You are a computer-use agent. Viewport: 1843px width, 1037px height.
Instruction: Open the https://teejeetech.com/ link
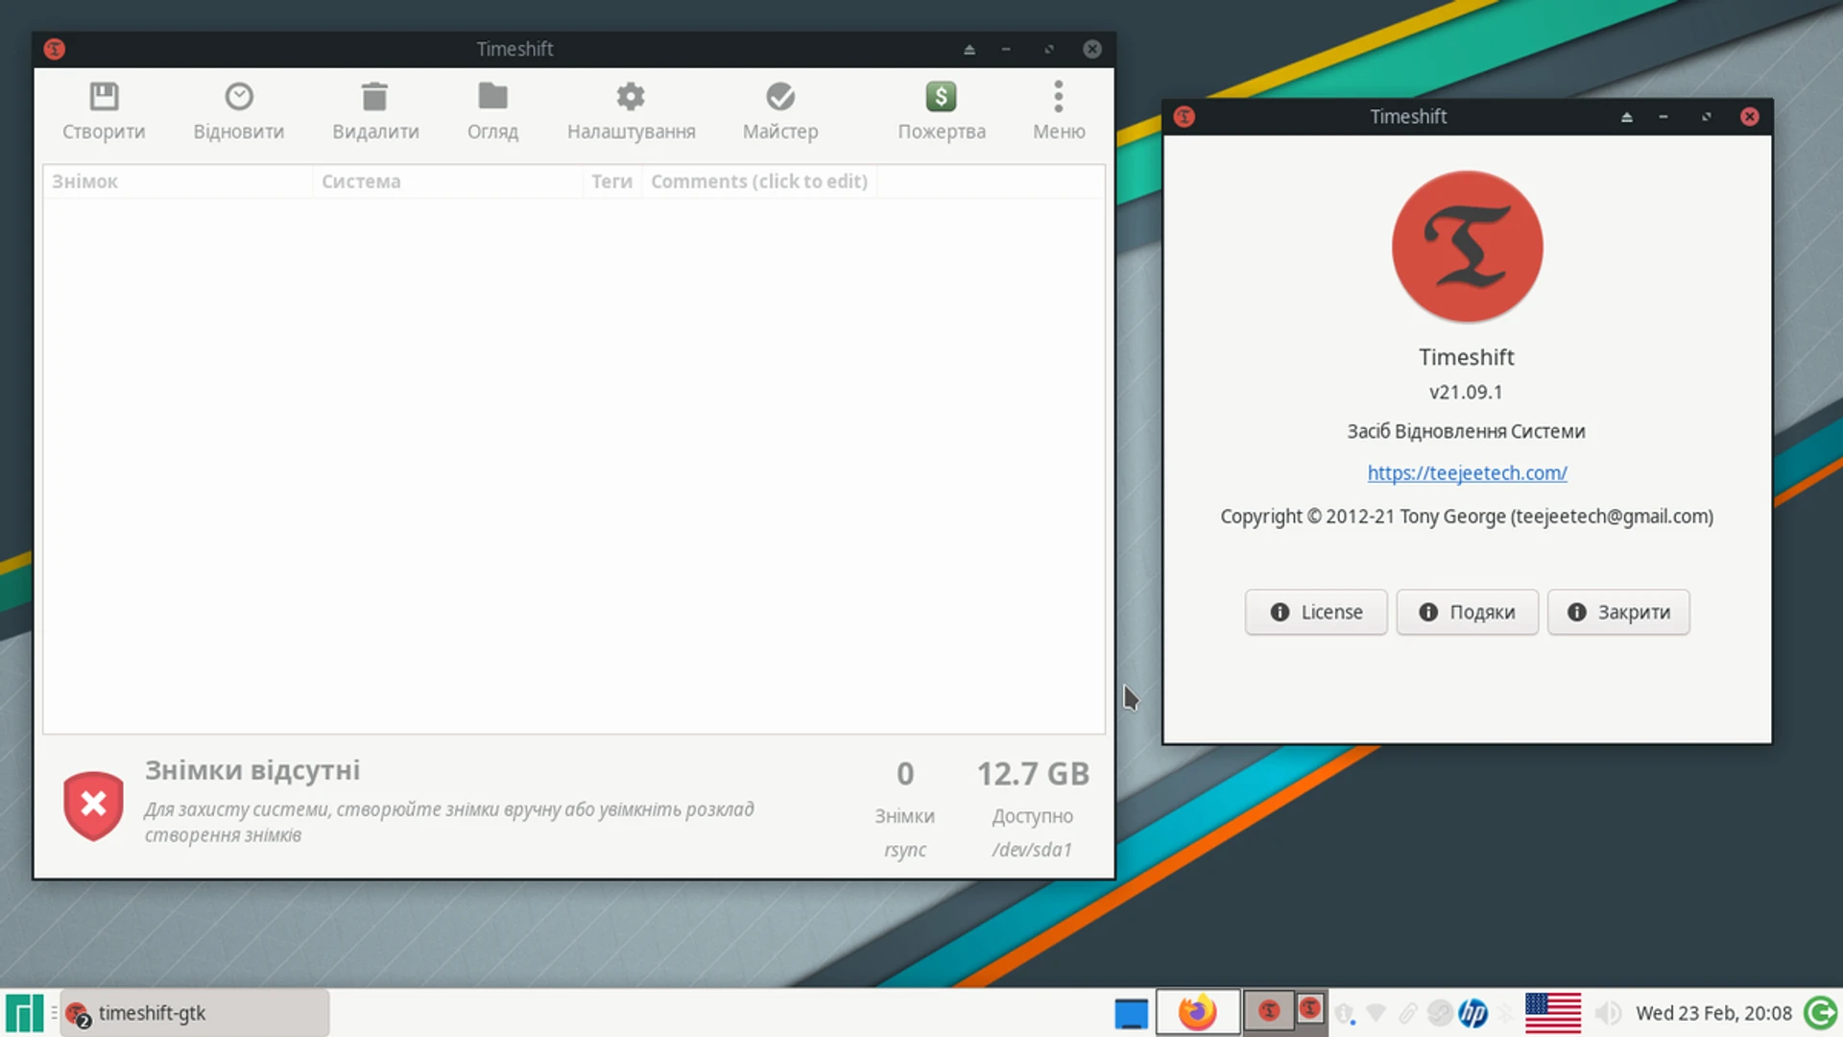pos(1467,473)
